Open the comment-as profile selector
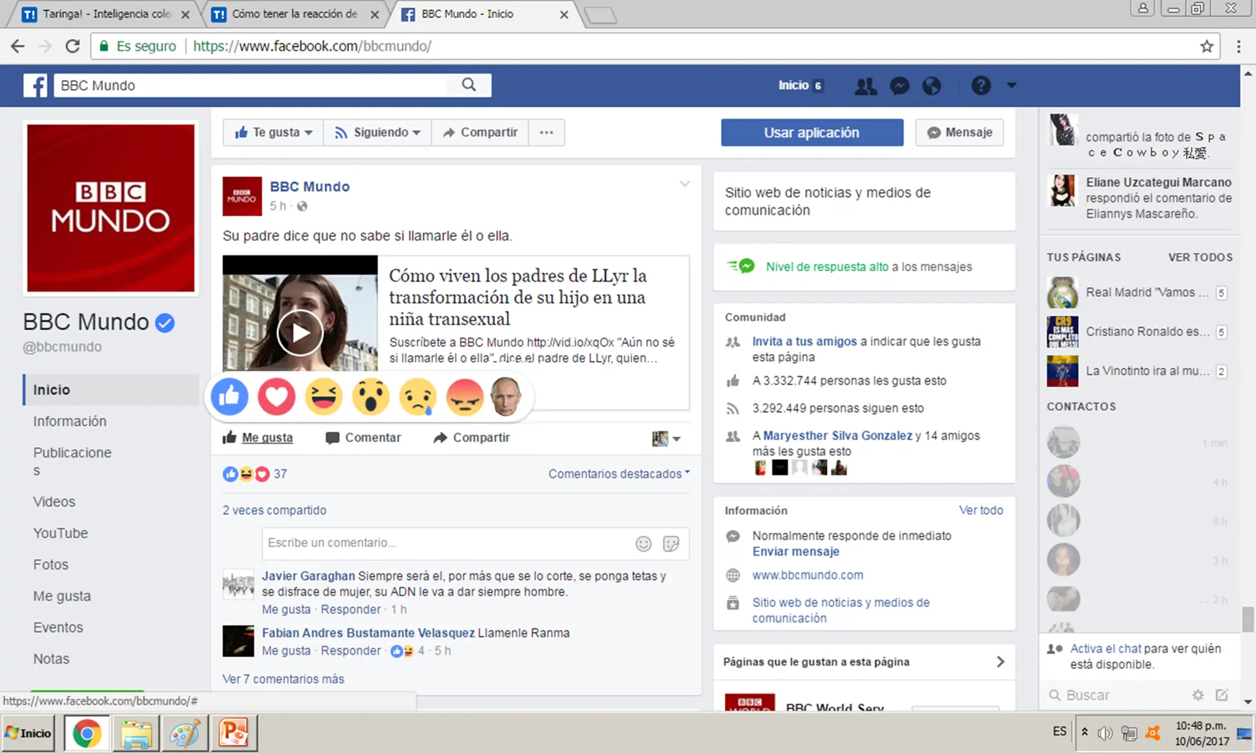Viewport: 1256px width, 754px height. (666, 438)
